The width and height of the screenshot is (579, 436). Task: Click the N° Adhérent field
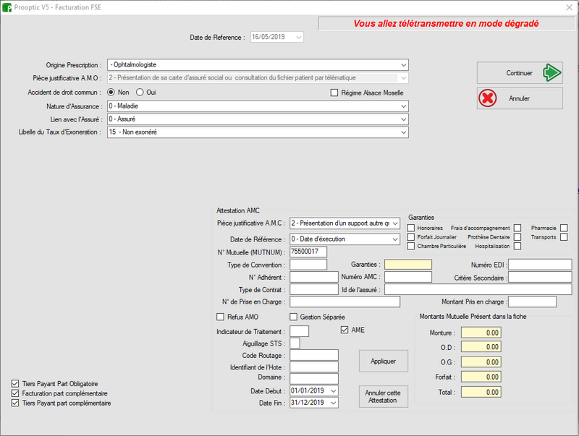coord(314,277)
